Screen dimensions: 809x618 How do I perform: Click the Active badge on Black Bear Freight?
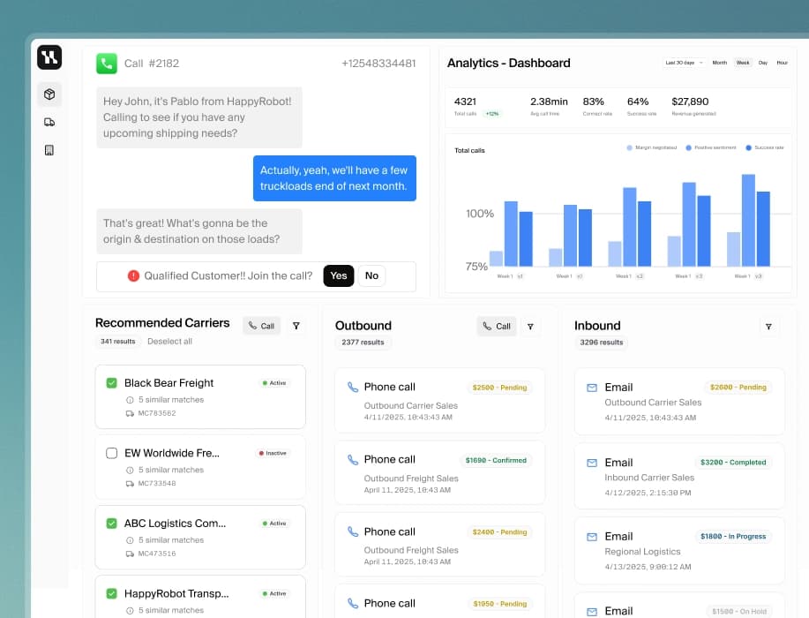tap(274, 383)
